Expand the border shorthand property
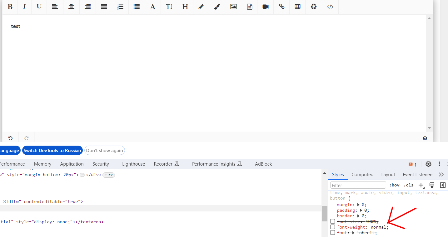The height and width of the screenshot is (237, 448). [x=358, y=216]
